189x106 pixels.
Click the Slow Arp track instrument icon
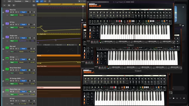pos(7,11)
